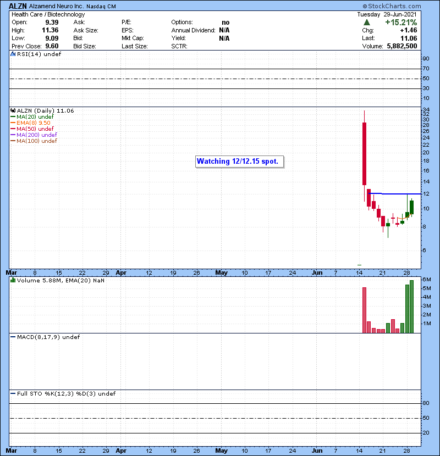
Task: Click the MA(100) undef legend entry
Action: (x=37, y=141)
